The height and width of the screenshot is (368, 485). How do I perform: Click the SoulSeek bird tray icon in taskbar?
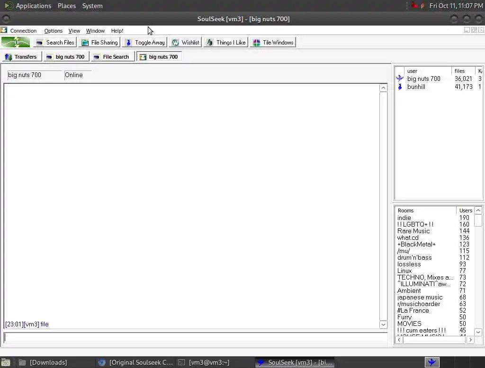point(432,362)
